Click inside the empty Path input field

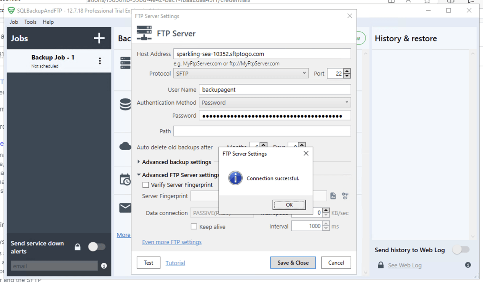(263, 131)
